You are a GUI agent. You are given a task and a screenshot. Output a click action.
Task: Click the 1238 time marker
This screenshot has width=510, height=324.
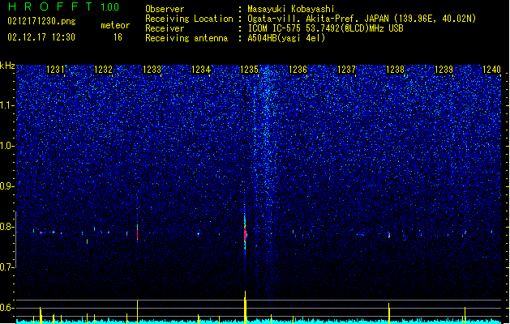395,70
